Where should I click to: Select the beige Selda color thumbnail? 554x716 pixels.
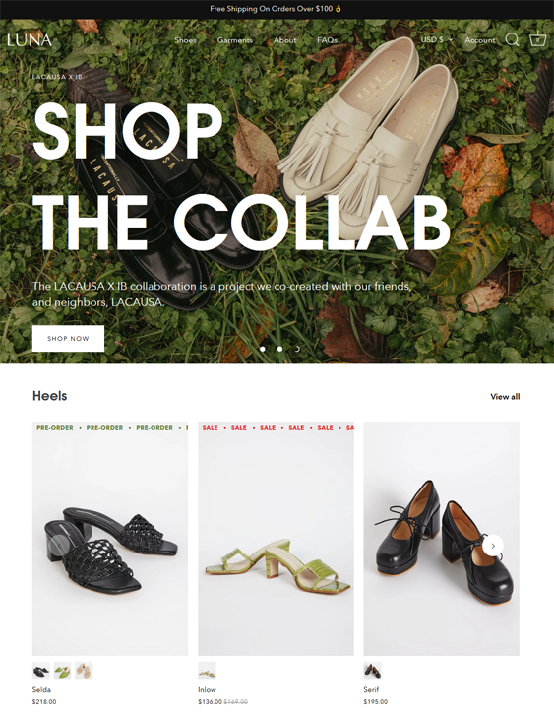84,671
